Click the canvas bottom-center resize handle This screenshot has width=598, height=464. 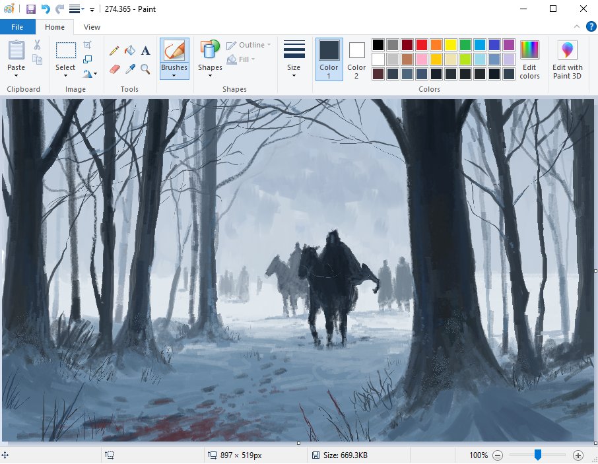coord(298,443)
